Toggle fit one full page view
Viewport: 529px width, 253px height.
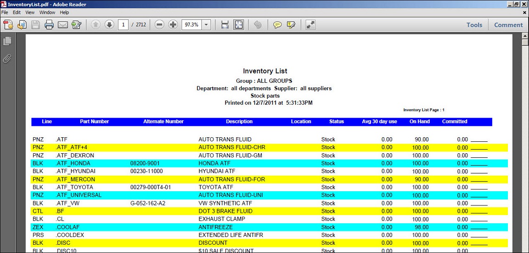point(239,25)
